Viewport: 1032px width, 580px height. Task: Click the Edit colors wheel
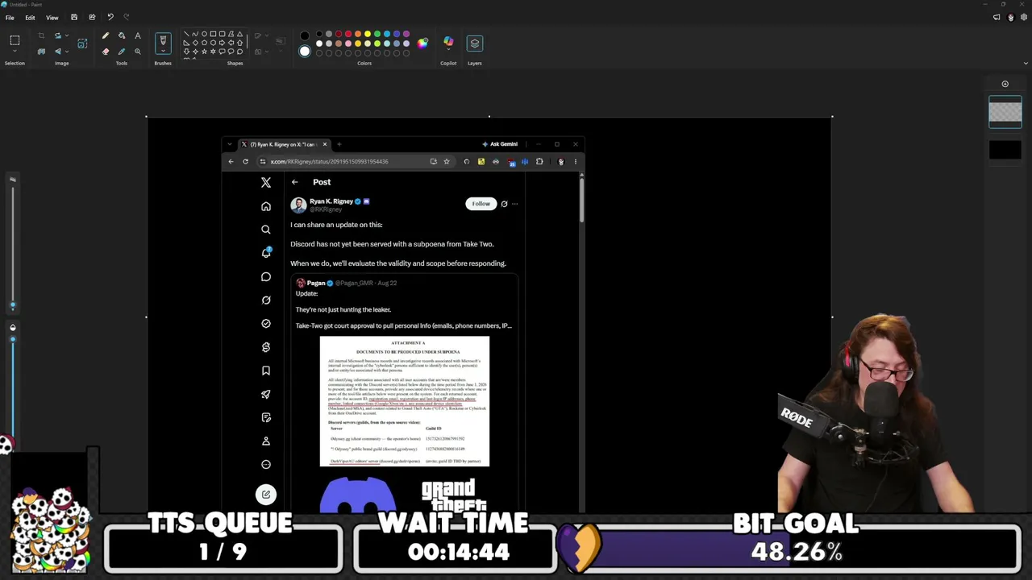pyautogui.click(x=422, y=43)
